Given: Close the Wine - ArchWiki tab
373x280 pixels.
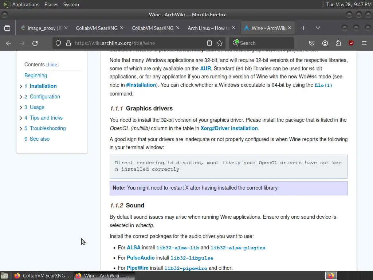Looking at the screenshot, I should tap(290, 28).
